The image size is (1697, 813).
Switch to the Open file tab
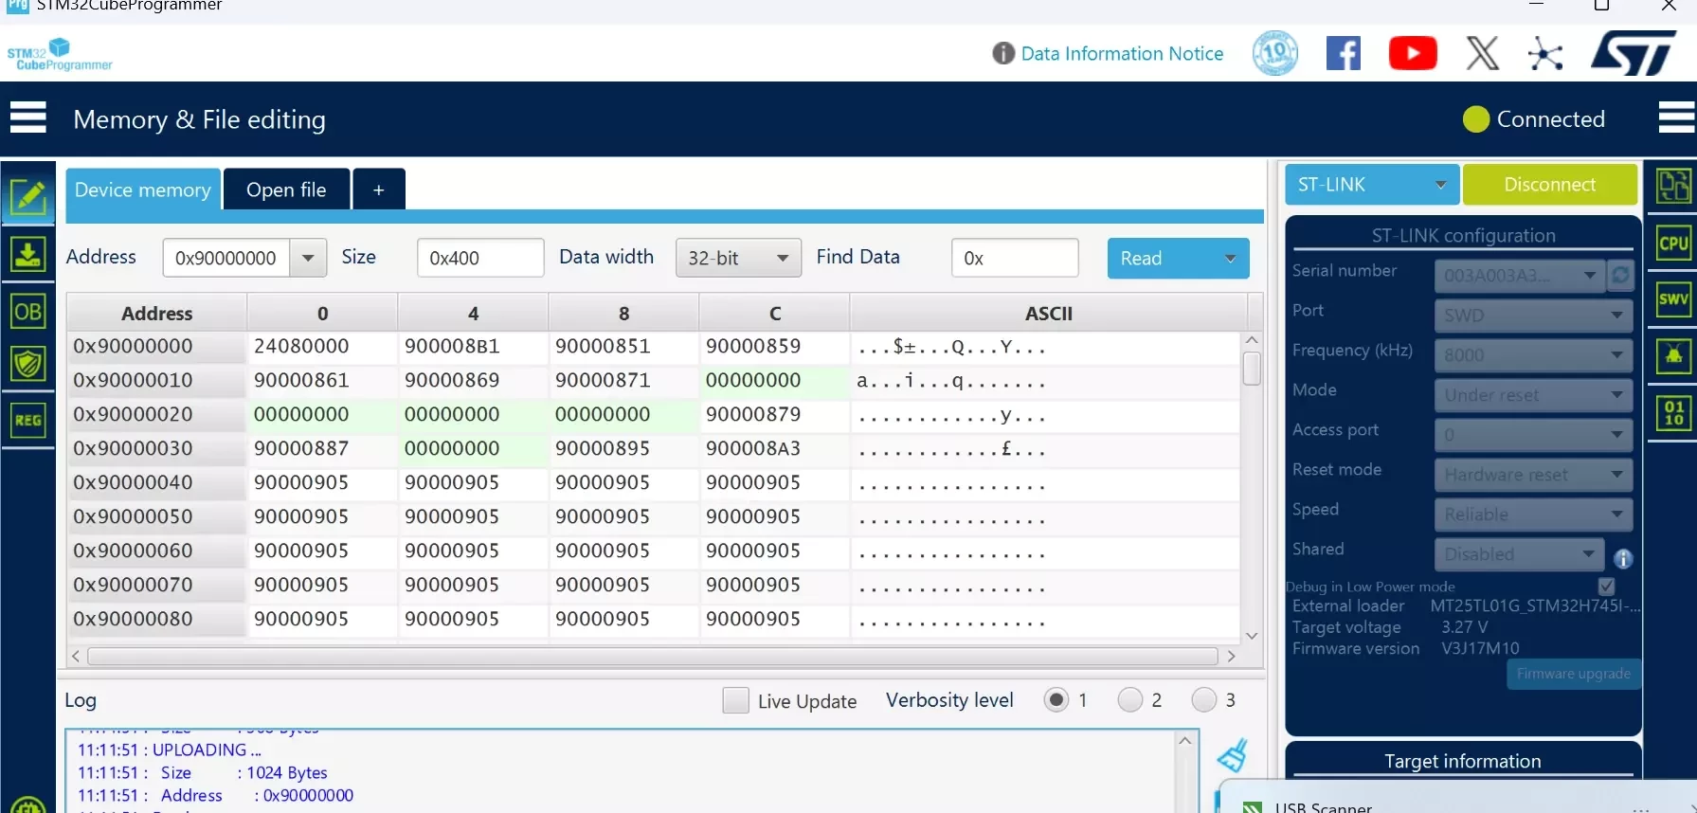[286, 190]
